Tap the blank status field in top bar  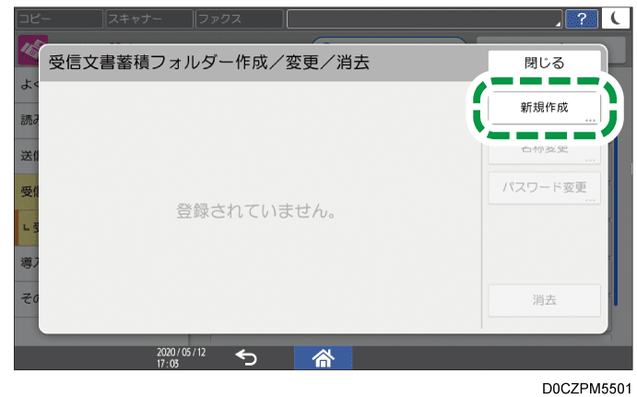425,18
